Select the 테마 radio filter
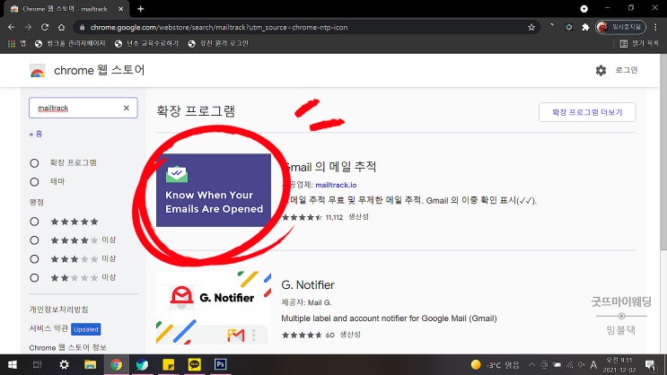Viewport: 667px width, 375px height. pyautogui.click(x=34, y=181)
